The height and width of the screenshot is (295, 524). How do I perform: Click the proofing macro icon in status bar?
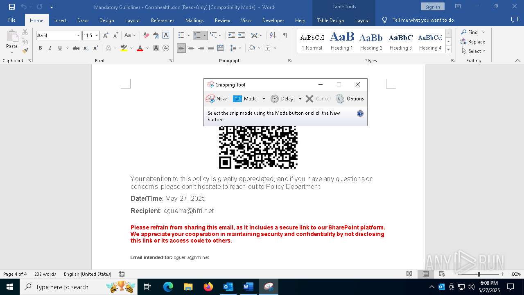(x=122, y=274)
